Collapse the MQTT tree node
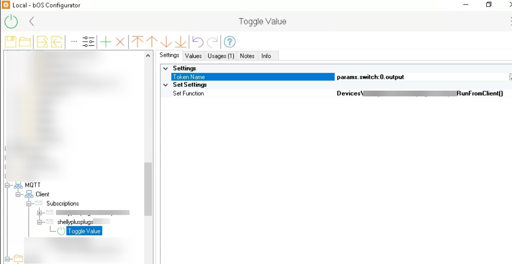 pyautogui.click(x=7, y=185)
